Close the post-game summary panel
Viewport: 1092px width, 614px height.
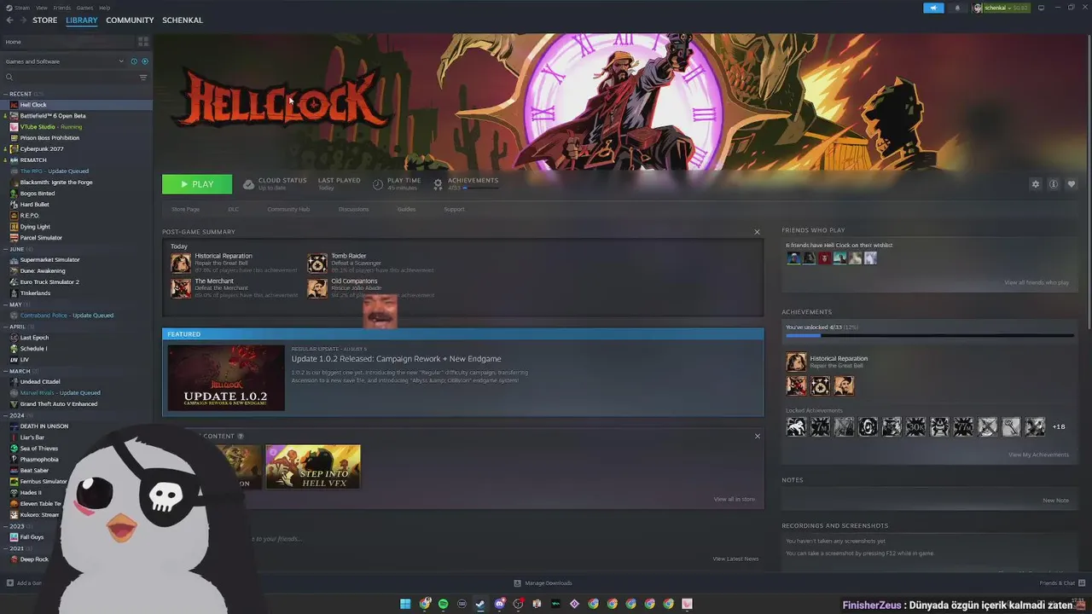tap(757, 232)
